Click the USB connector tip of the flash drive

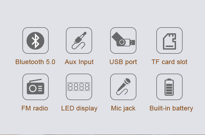133,42
